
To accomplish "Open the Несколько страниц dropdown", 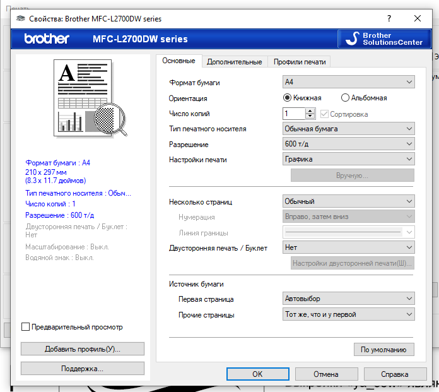I will (x=349, y=201).
